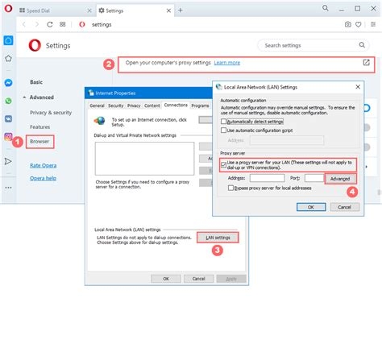
Task: Select the Security tab in Internet Properties
Action: coord(116,106)
